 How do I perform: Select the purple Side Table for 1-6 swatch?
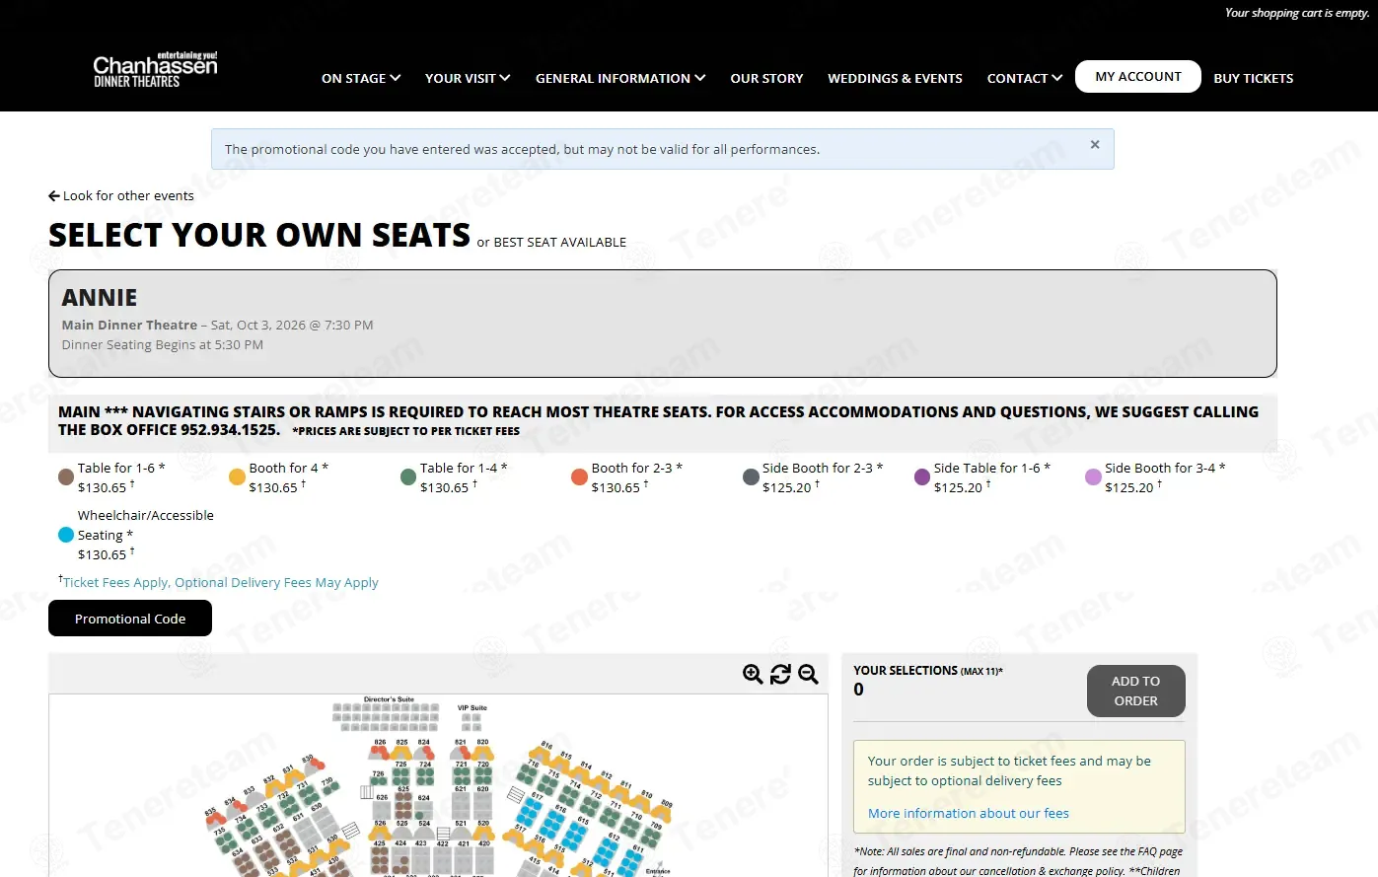pos(922,477)
